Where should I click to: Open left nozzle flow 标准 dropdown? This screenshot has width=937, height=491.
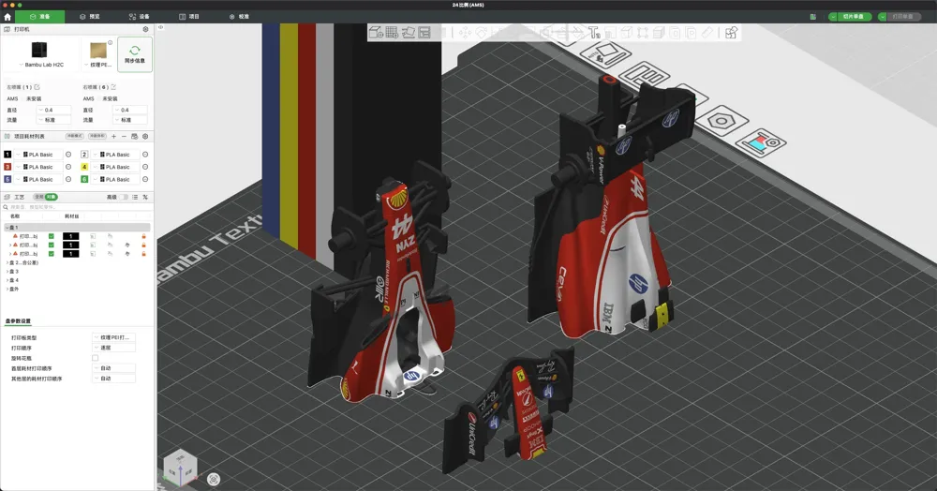click(x=53, y=120)
